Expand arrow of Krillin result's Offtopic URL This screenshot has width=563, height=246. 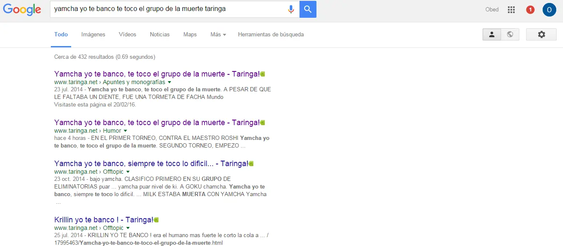pyautogui.click(x=128, y=228)
